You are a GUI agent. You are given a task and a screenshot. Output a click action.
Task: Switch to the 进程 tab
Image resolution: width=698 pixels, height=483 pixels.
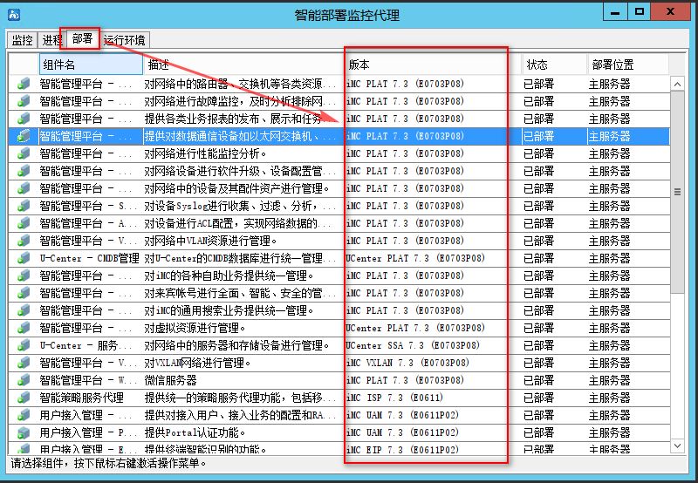pos(52,40)
